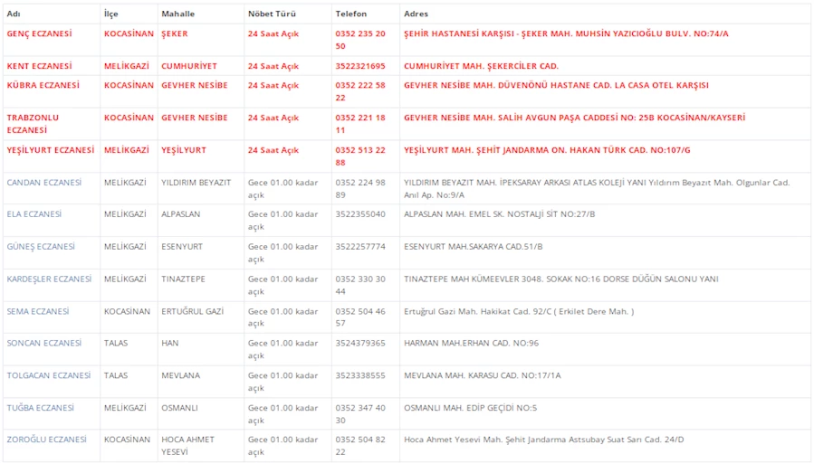814x464 pixels.
Task: Click phone number 3522321695 for Kent Eczanesi
Action: [360, 66]
